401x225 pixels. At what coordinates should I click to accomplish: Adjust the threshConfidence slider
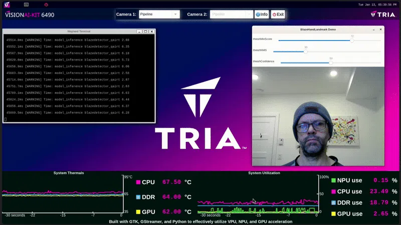pos(331,63)
